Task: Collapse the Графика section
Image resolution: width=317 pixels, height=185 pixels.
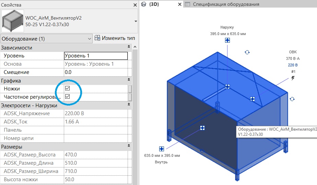Action: (x=129, y=80)
